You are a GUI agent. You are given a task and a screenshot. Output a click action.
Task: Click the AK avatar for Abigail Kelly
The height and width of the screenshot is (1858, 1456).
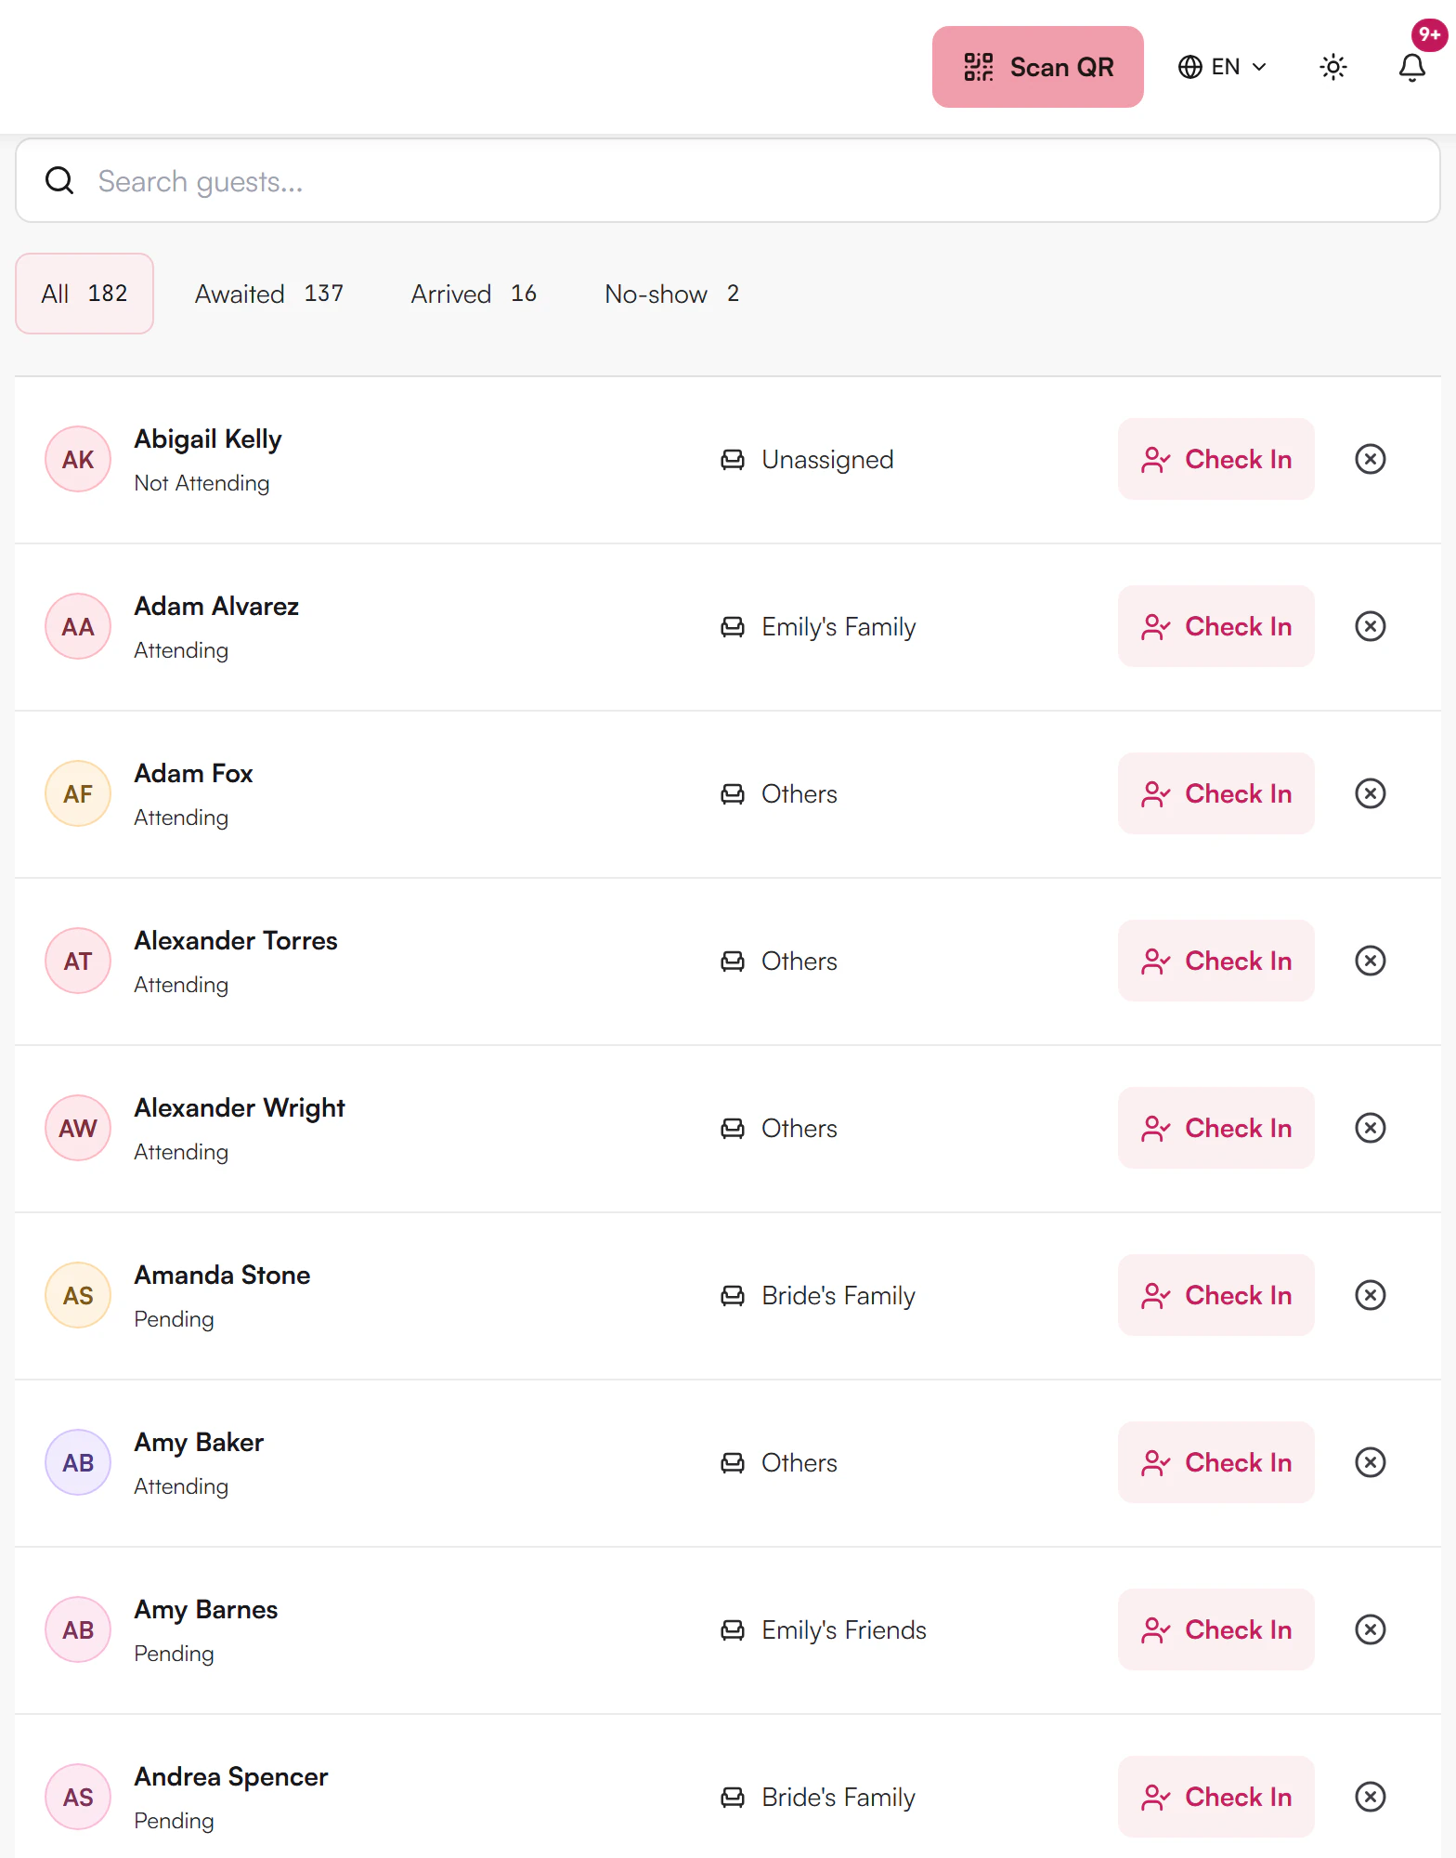78,459
